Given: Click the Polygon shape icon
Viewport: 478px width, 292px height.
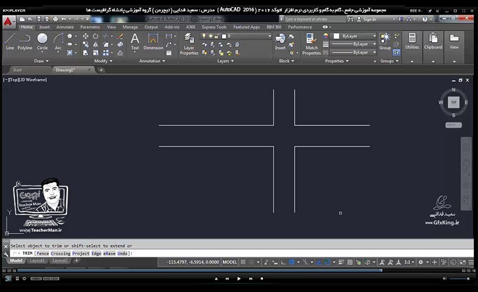Looking at the screenshot, I should point(70,36).
